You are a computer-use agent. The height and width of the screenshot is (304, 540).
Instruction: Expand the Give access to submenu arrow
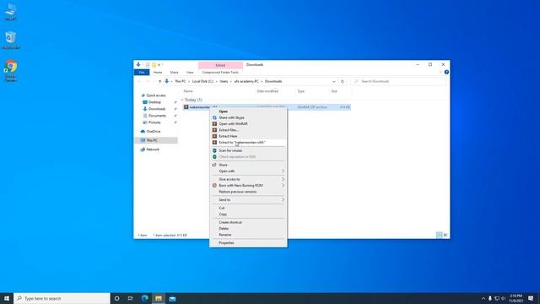pyautogui.click(x=283, y=179)
